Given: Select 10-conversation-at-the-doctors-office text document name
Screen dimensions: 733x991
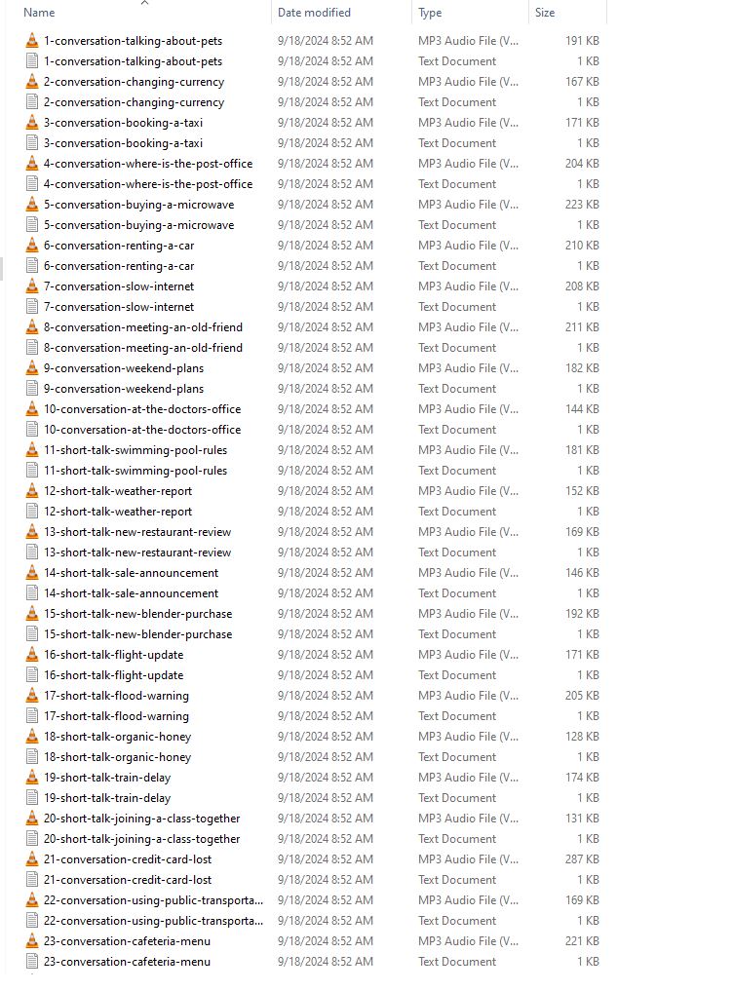Looking at the screenshot, I should coord(141,430).
